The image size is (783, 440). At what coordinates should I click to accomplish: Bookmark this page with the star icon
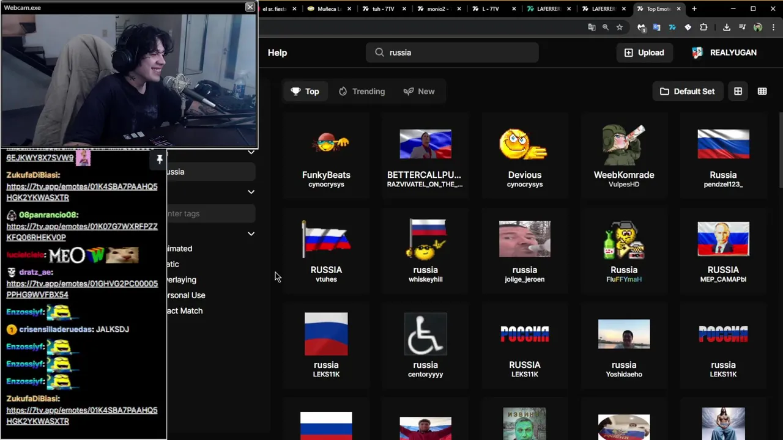tap(620, 28)
